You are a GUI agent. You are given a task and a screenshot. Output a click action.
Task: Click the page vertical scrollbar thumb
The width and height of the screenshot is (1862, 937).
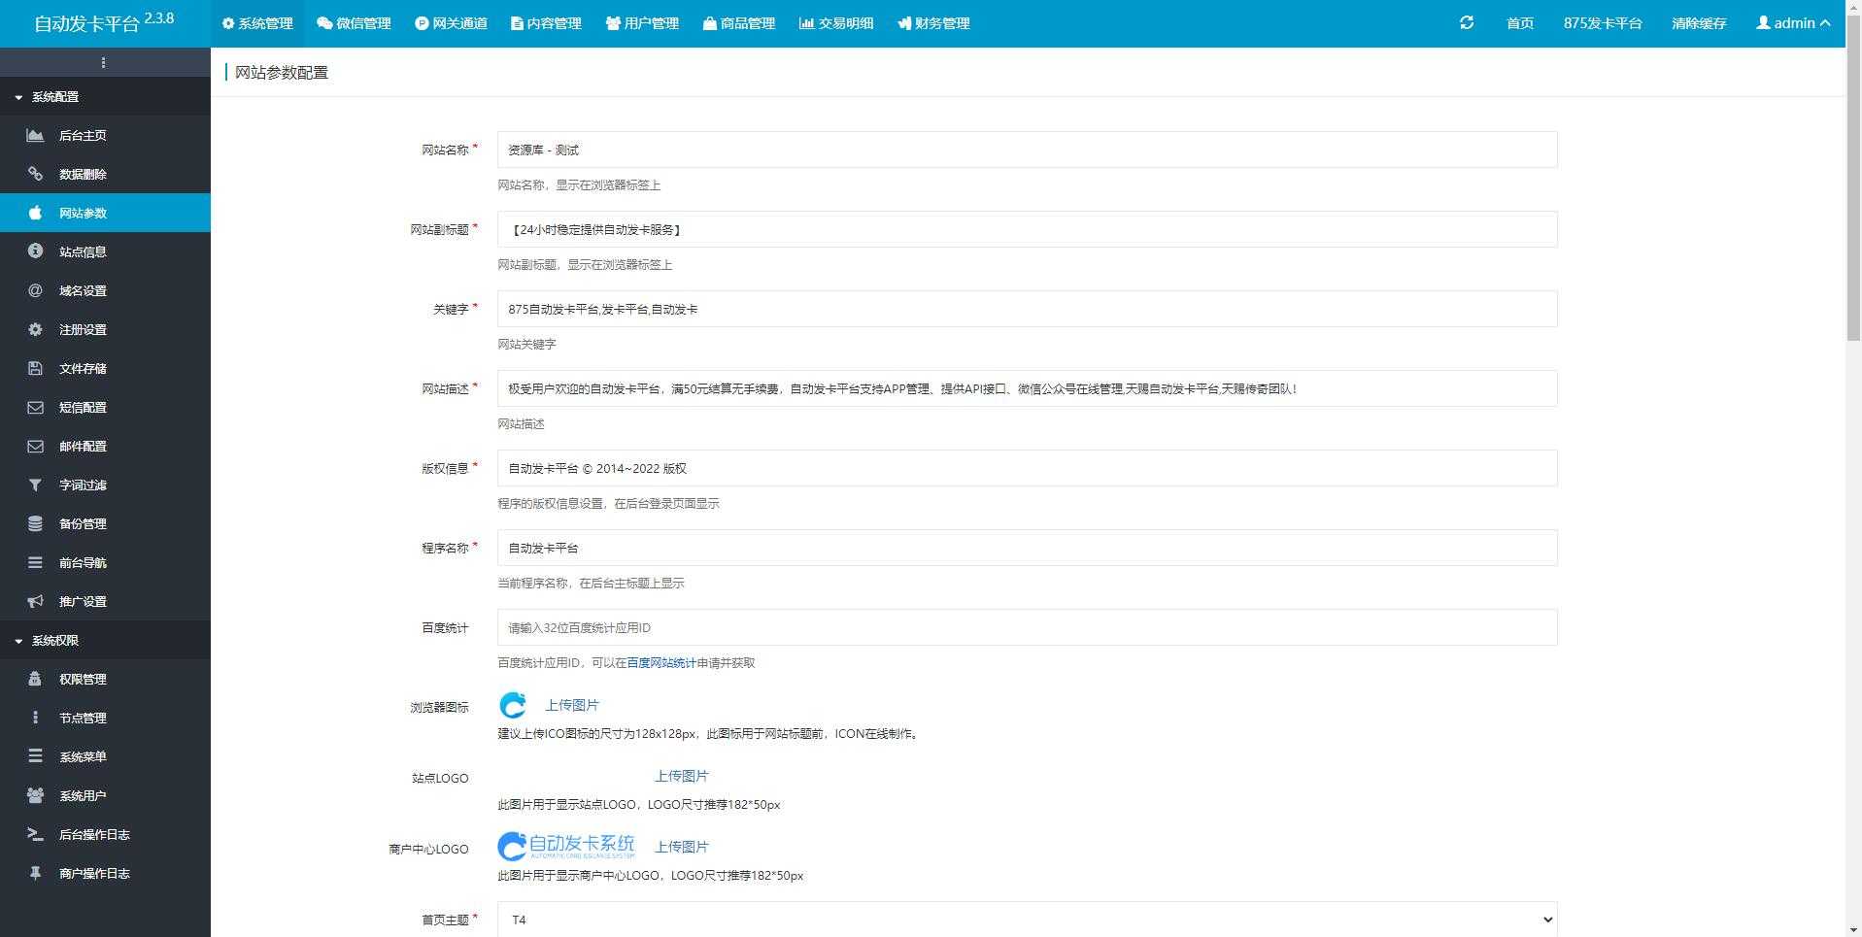click(1853, 178)
